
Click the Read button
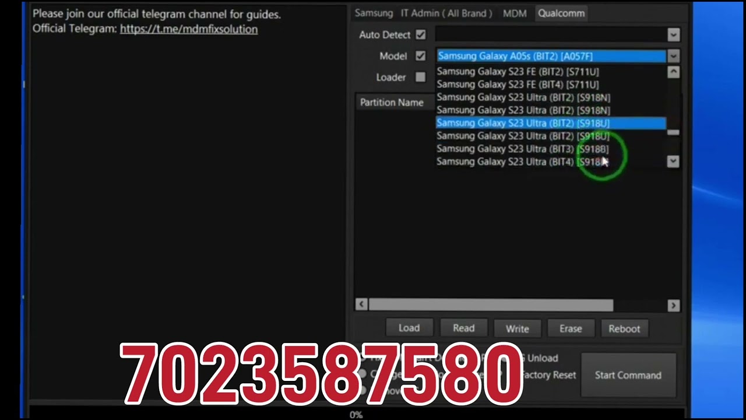(x=464, y=328)
